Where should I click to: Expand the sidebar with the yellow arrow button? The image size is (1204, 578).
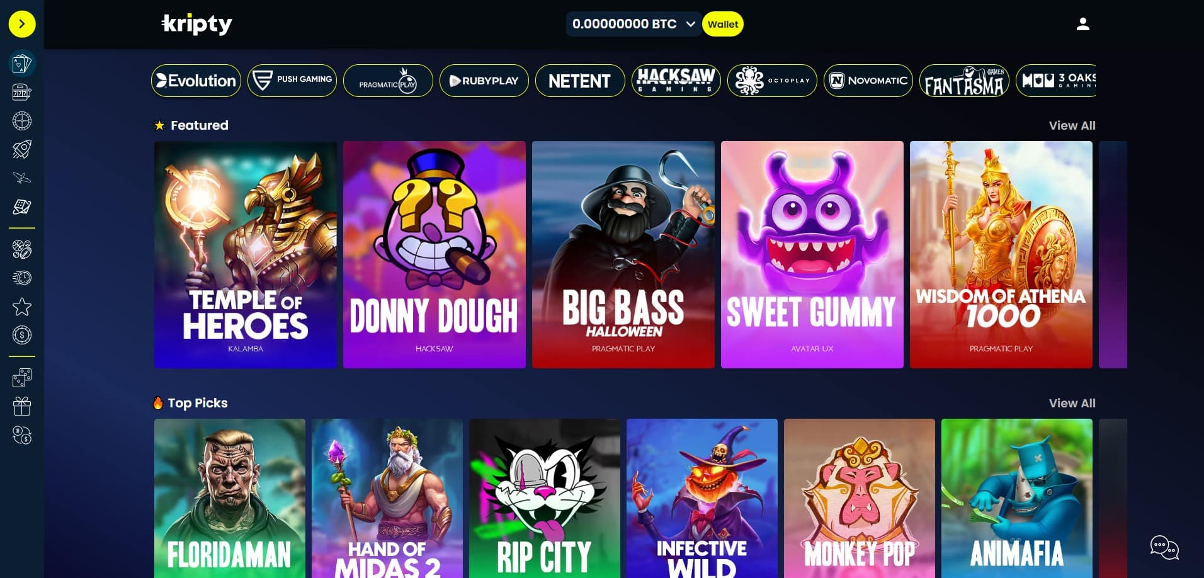(22, 24)
